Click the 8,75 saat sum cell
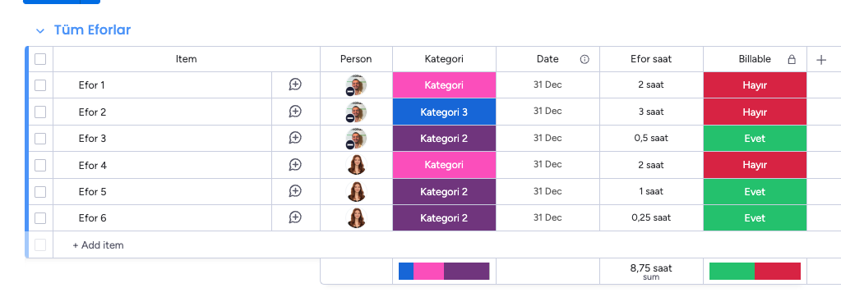 click(x=651, y=272)
